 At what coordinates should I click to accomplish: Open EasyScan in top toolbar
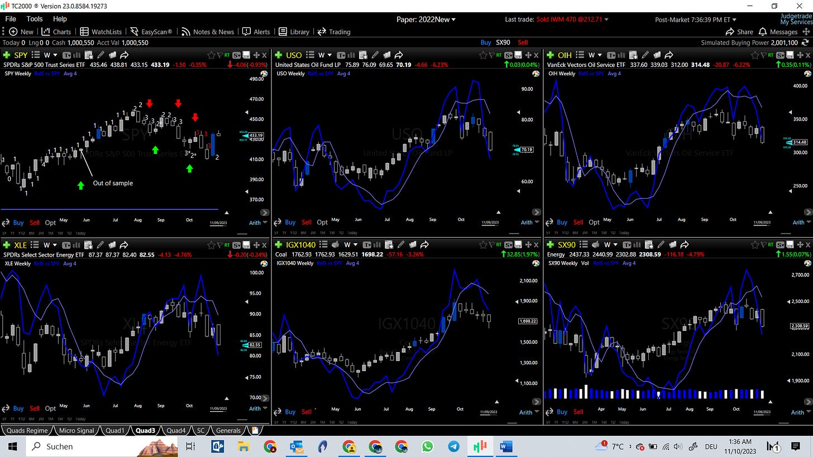pyautogui.click(x=151, y=32)
